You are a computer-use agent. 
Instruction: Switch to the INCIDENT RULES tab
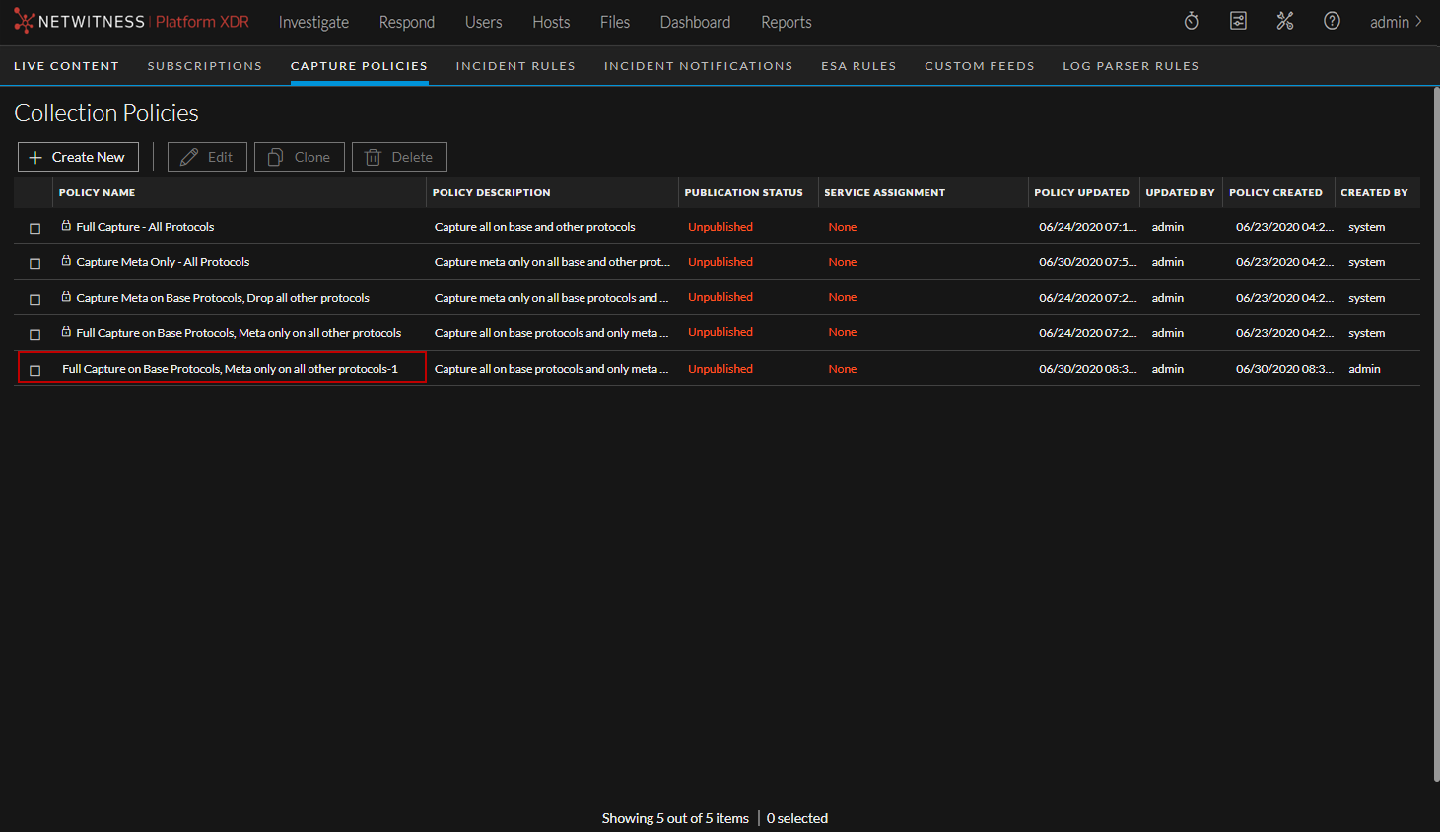[x=515, y=65]
